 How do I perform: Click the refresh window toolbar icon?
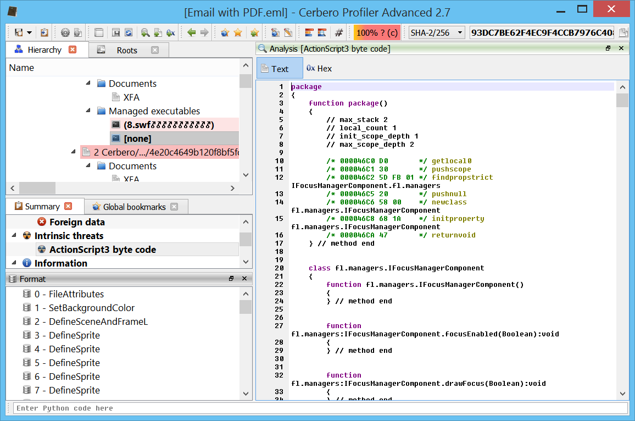tap(129, 32)
